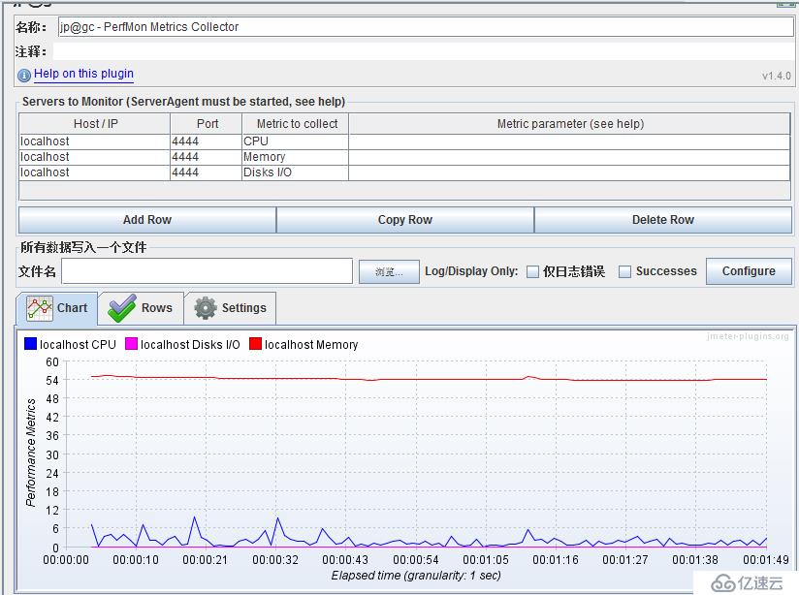
Task: Enable the Successes checkbox
Action: coord(624,271)
